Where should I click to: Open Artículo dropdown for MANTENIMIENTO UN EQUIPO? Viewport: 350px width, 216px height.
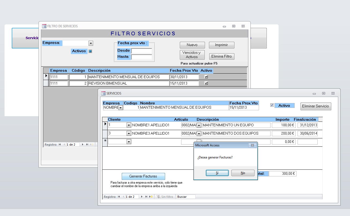pyautogui.click(x=199, y=125)
